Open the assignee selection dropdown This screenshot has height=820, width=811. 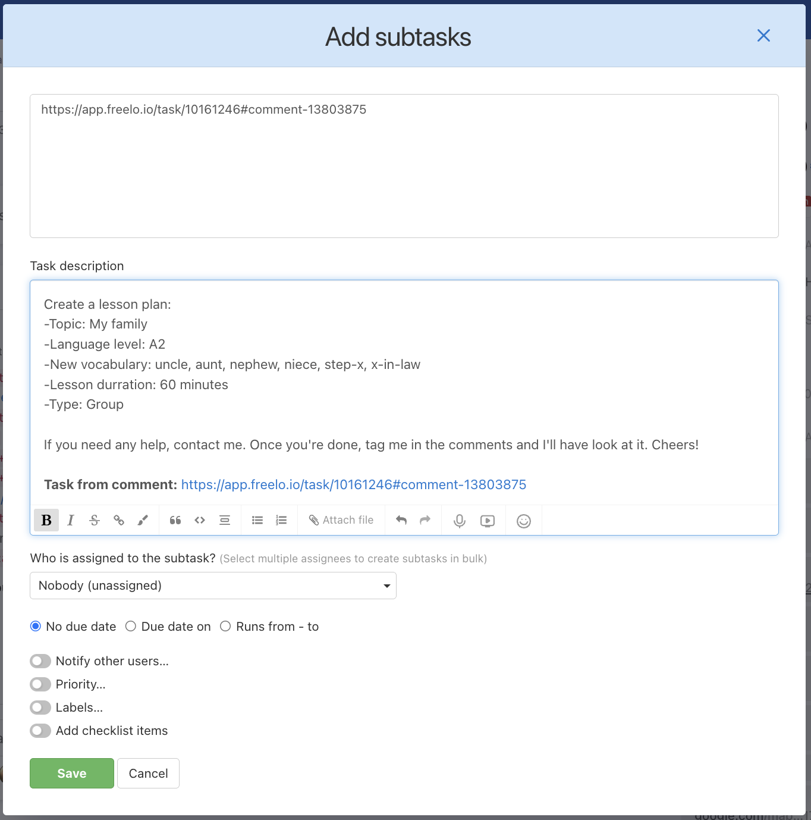click(x=212, y=586)
